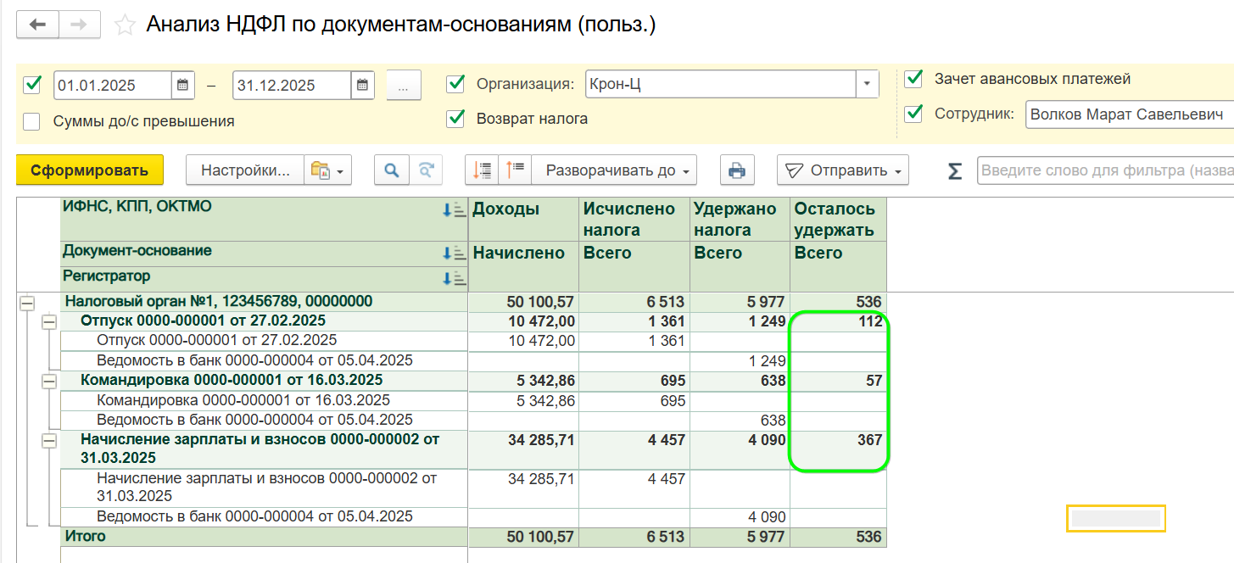The height and width of the screenshot is (563, 1234).
Task: Open 'Разворачивать до' dropdown
Action: pyautogui.click(x=616, y=170)
